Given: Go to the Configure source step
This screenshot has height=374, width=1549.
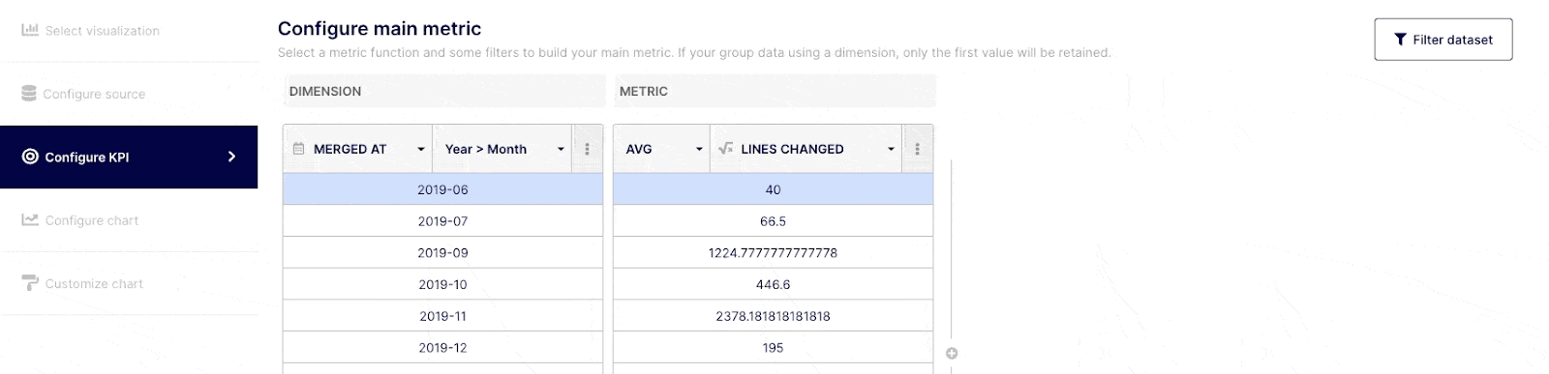Looking at the screenshot, I should pos(129,94).
